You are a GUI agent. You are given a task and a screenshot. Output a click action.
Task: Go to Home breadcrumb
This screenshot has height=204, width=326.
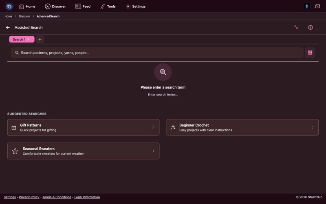tap(8, 16)
